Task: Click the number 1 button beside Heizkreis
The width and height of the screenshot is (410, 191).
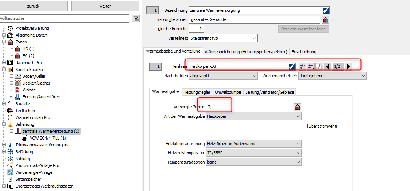Action: point(156,67)
